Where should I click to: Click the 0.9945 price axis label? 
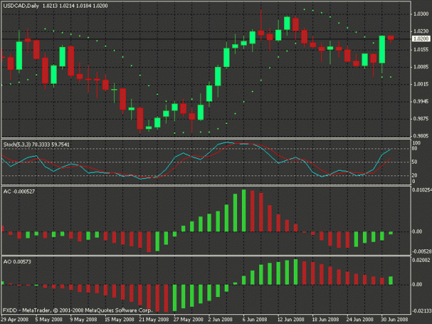[x=421, y=102]
